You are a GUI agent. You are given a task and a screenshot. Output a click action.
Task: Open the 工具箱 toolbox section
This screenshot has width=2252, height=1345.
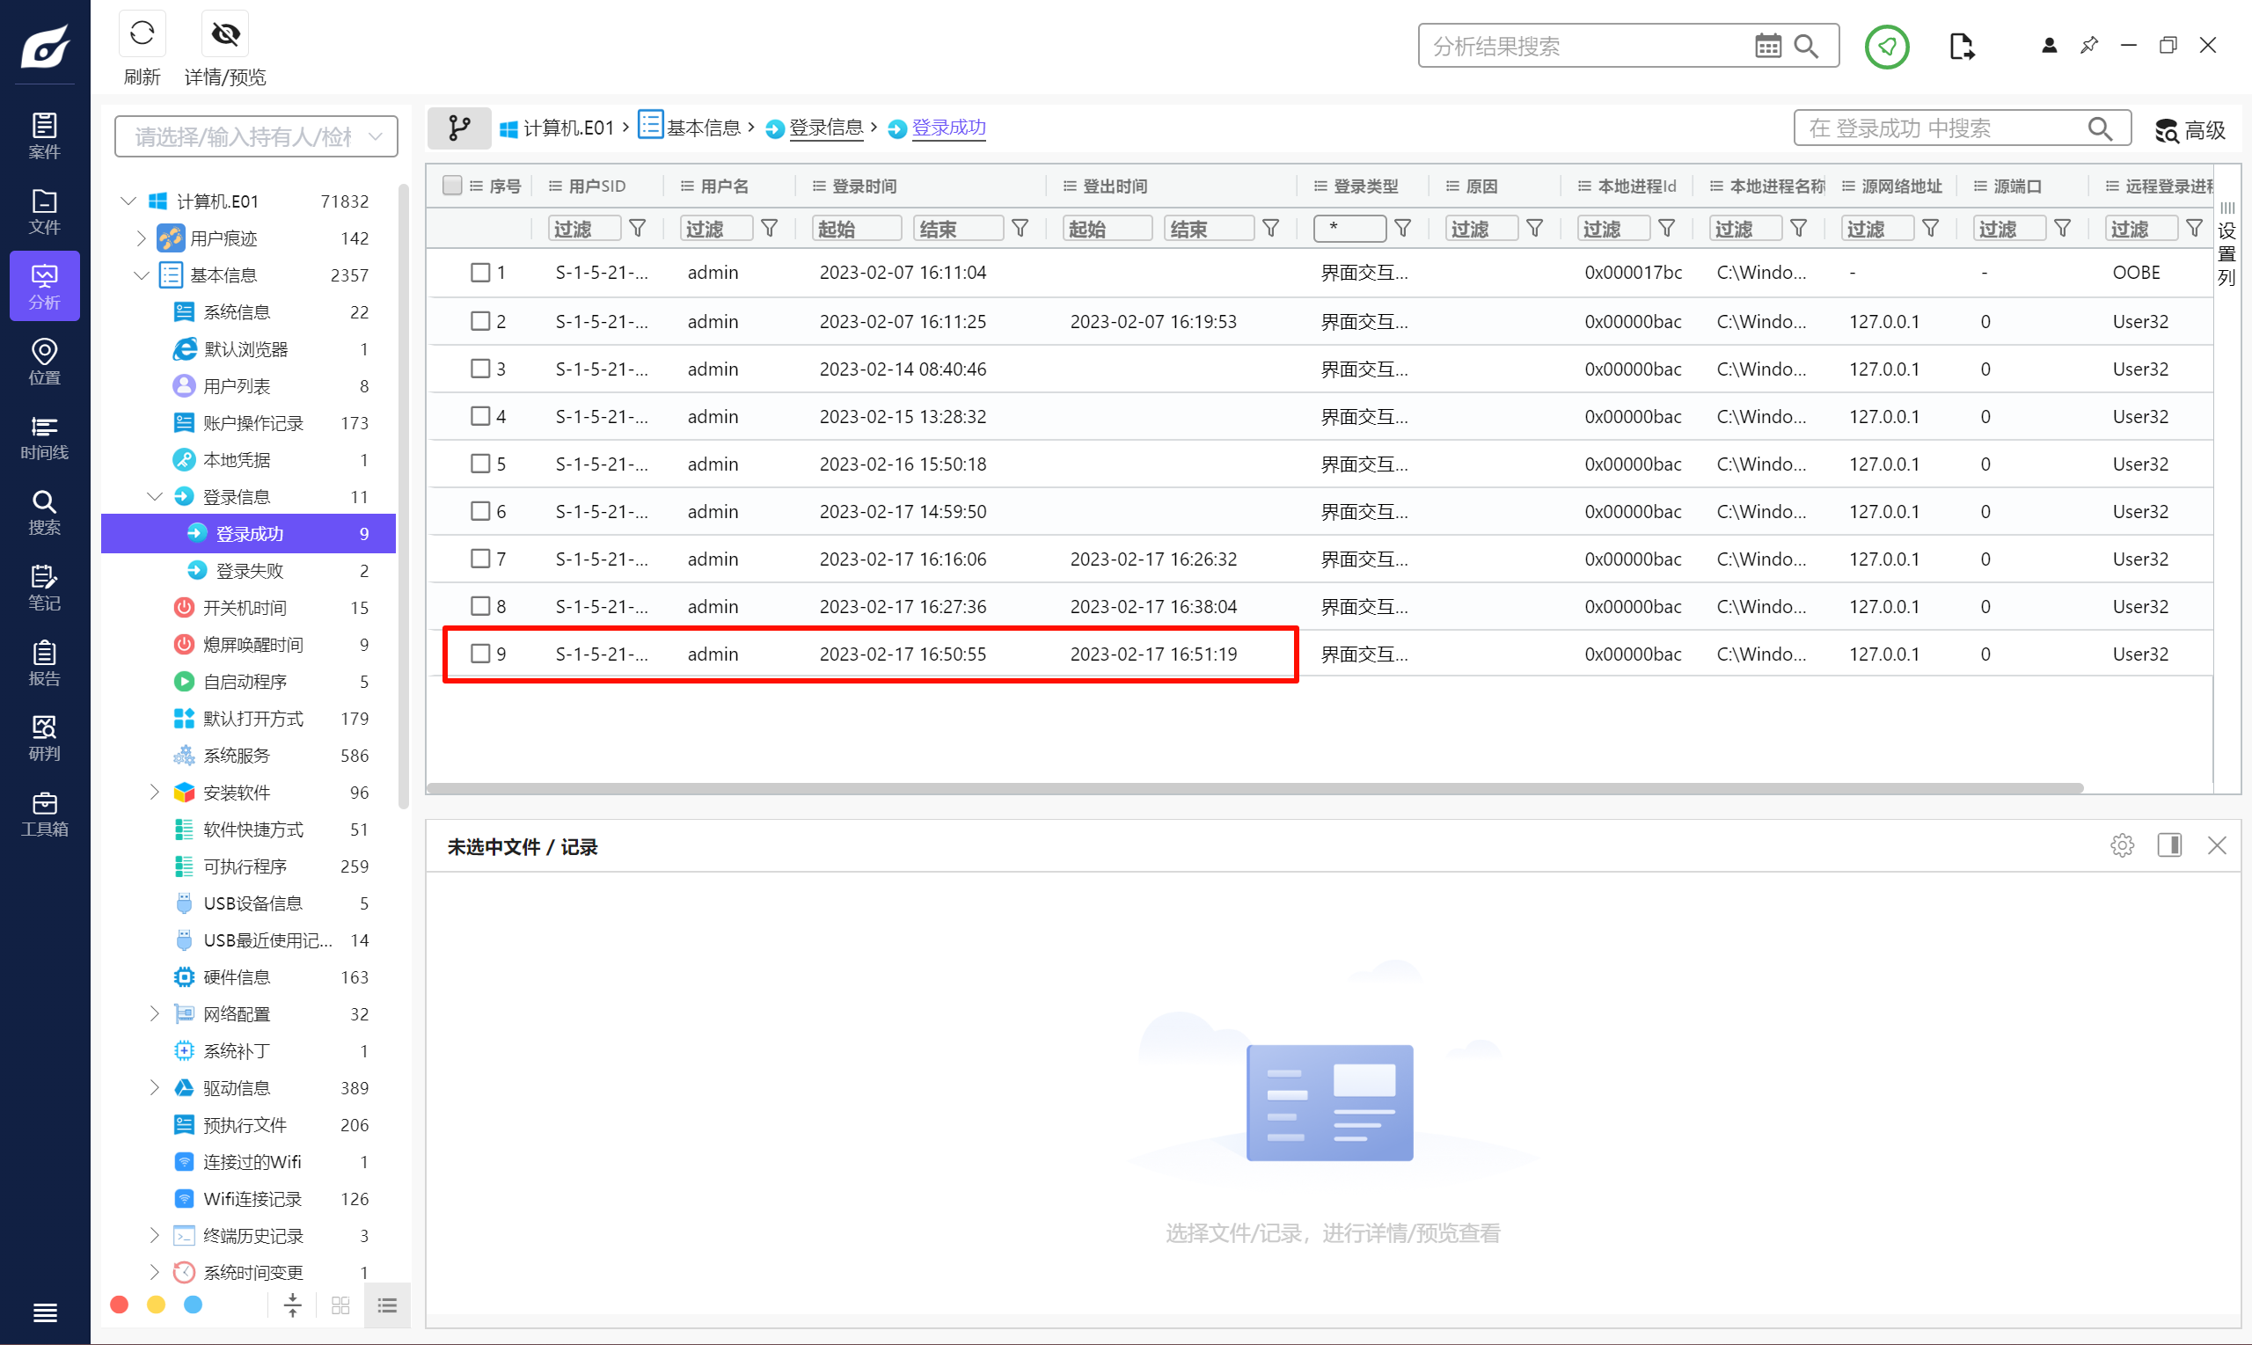pyautogui.click(x=44, y=813)
